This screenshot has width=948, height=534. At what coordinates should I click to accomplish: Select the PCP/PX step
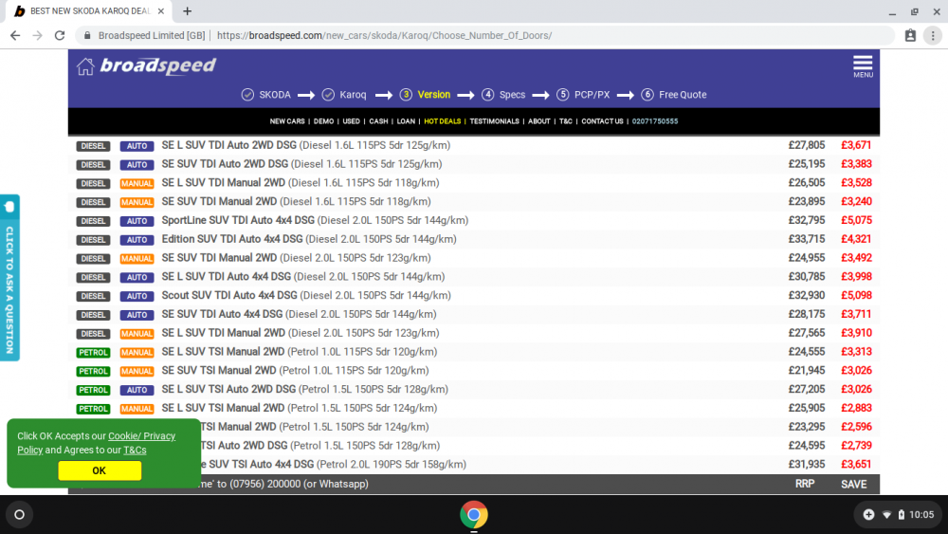pyautogui.click(x=592, y=95)
